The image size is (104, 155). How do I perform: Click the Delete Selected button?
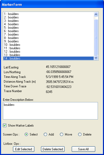tap(53, 149)
